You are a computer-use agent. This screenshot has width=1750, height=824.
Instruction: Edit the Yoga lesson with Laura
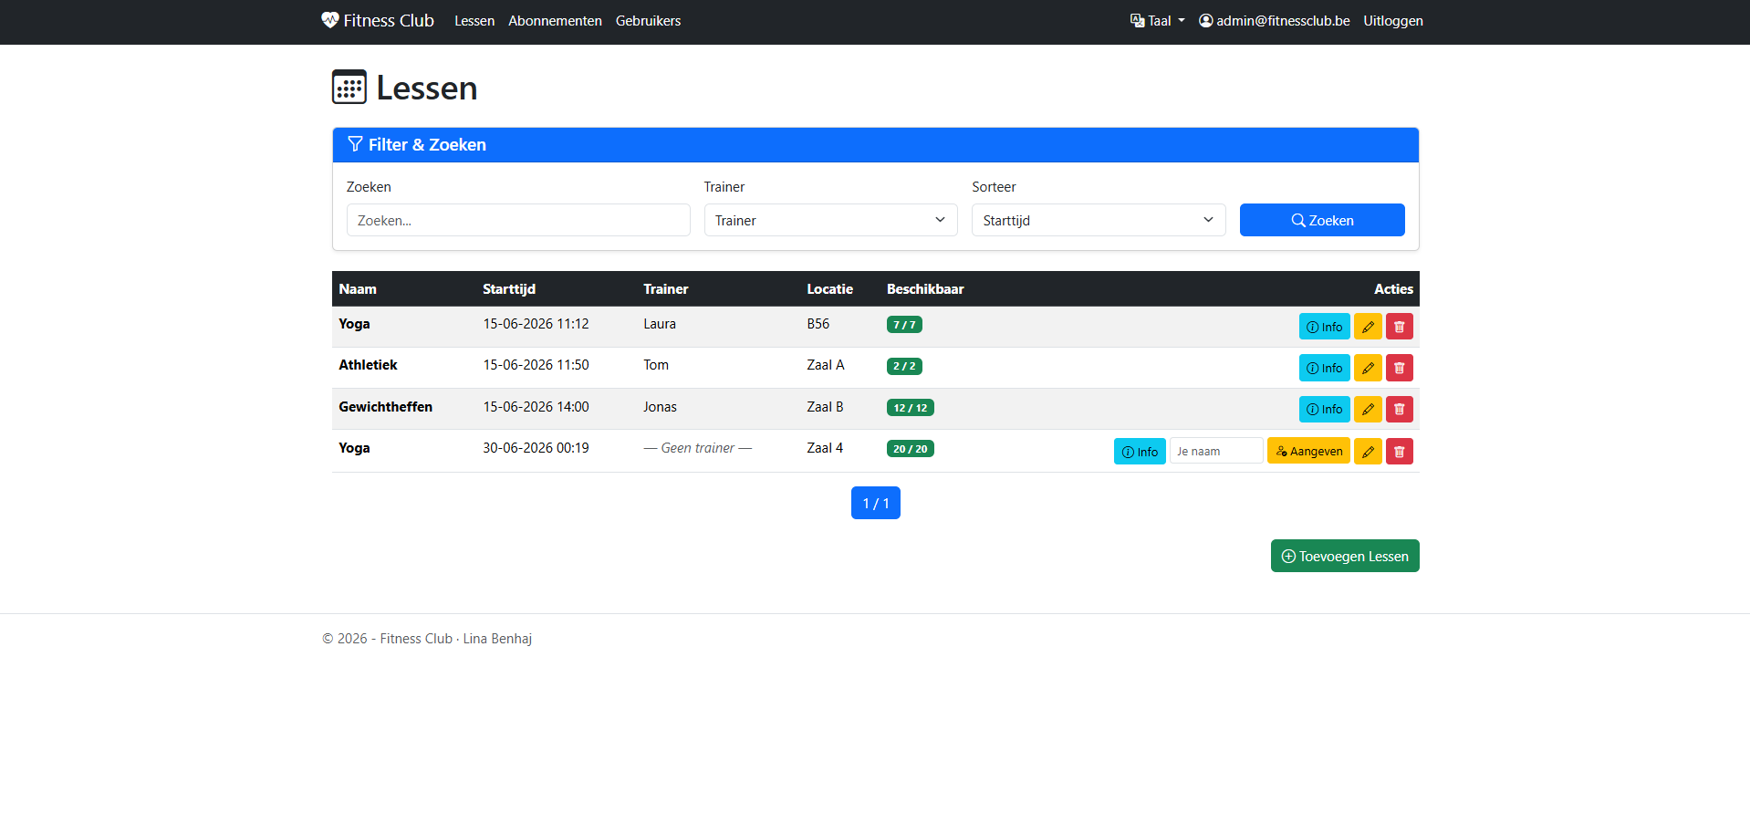click(x=1368, y=327)
